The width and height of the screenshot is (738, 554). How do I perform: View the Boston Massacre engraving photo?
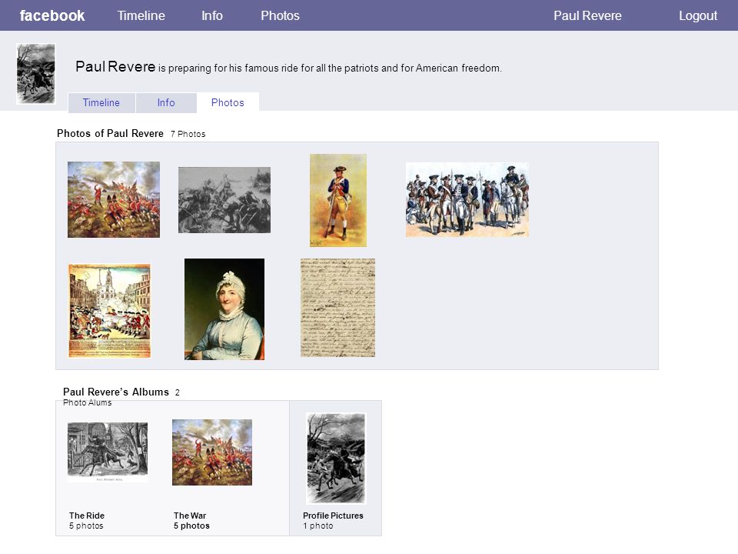[x=110, y=310]
